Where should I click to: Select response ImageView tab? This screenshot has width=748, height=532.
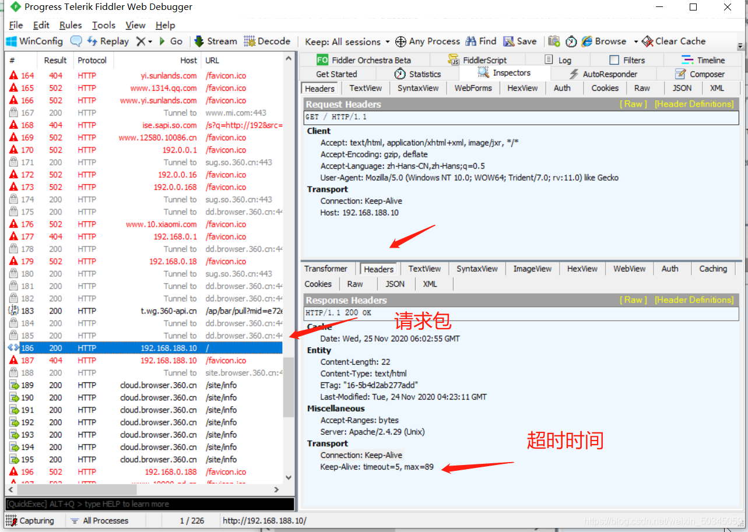pyautogui.click(x=532, y=269)
